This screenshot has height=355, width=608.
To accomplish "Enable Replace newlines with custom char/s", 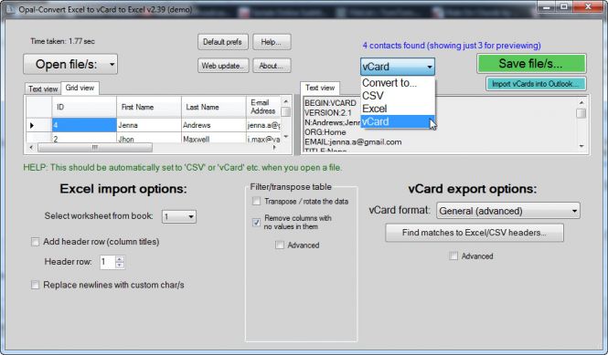I will (36, 285).
